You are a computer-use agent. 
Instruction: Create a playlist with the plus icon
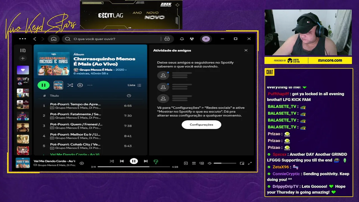click(x=23, y=58)
